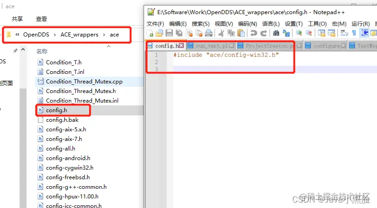Click the Redo arrow icon
The height and width of the screenshot is (208, 377).
(263, 33)
